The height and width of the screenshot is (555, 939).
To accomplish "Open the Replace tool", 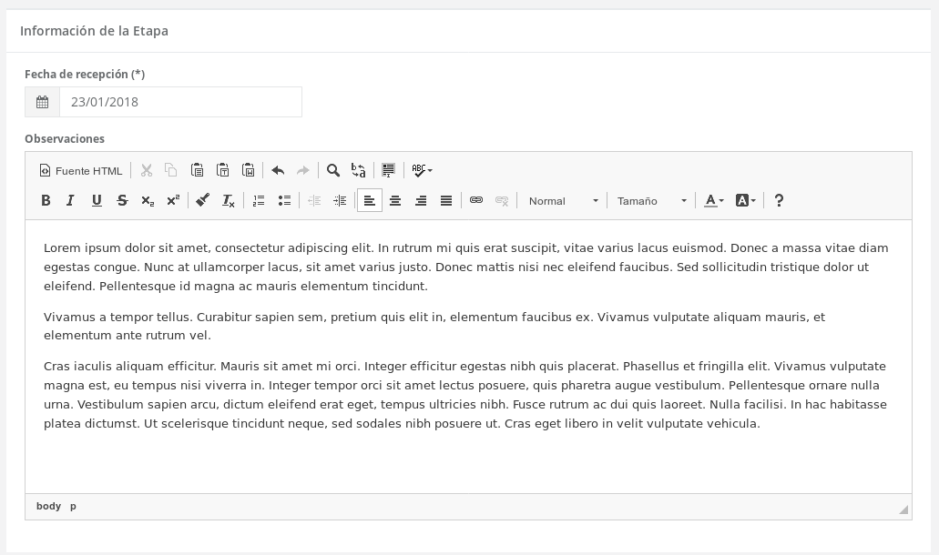I will click(359, 170).
